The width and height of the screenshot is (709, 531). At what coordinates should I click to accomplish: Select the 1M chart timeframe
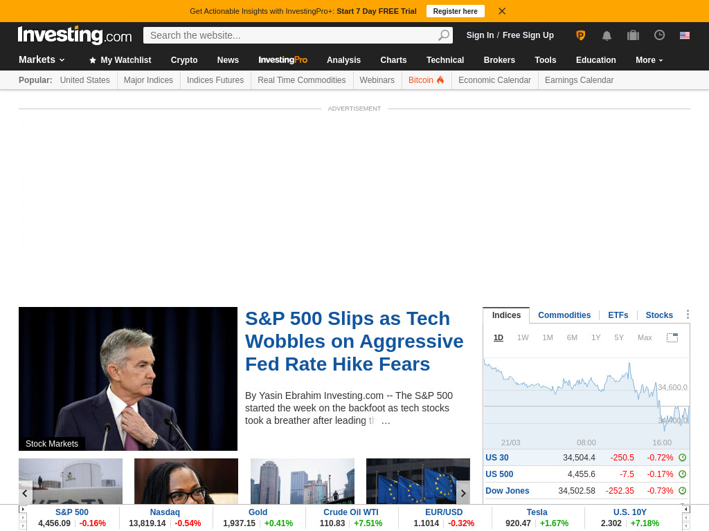548,337
